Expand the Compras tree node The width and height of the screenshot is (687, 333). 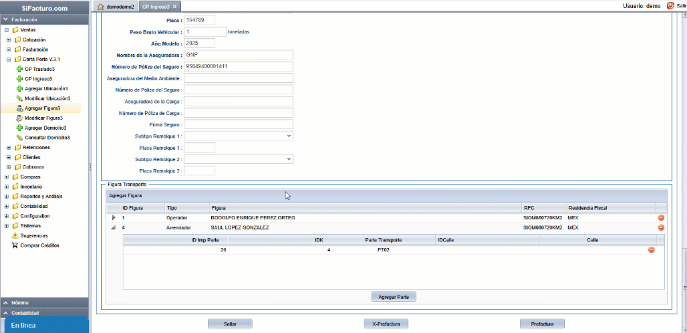click(x=7, y=177)
